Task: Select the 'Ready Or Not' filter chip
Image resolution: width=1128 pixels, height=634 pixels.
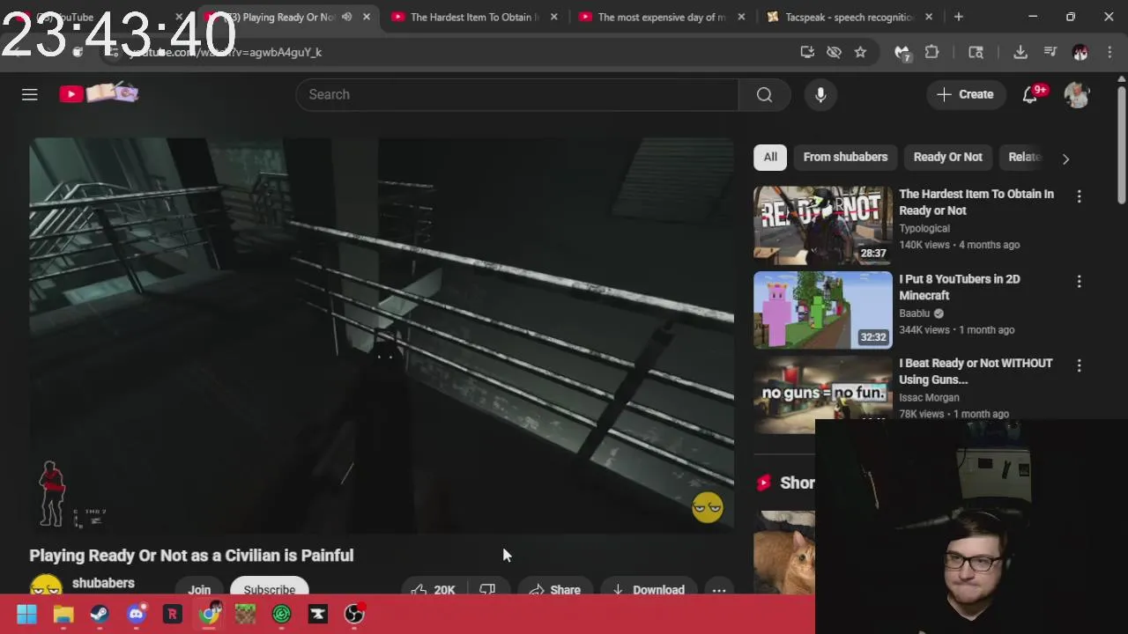Action: point(947,157)
